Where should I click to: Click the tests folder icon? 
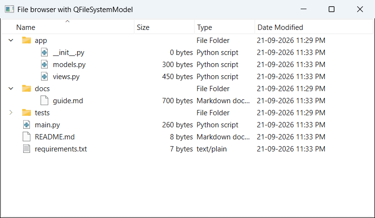tap(27, 112)
